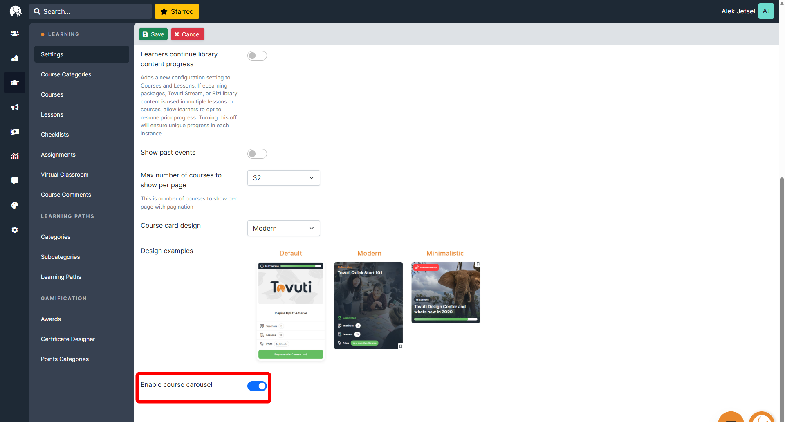Image resolution: width=785 pixels, height=422 pixels.
Task: Disable the Enable course carousel toggle
Action: pyautogui.click(x=257, y=386)
